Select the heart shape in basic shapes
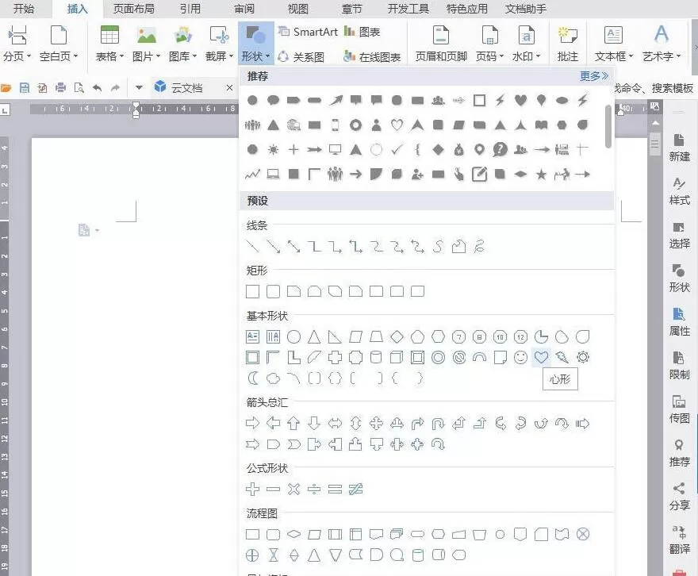 click(541, 357)
